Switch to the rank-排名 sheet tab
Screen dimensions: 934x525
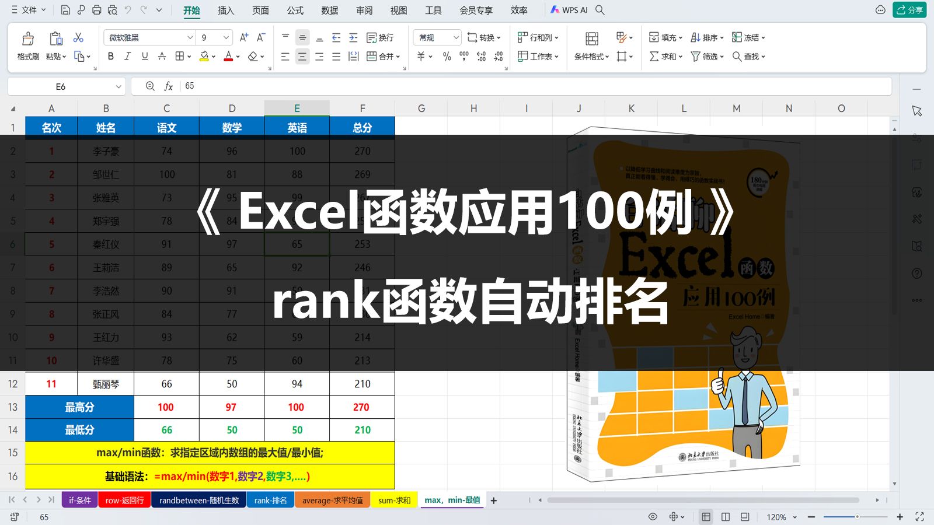pos(270,501)
